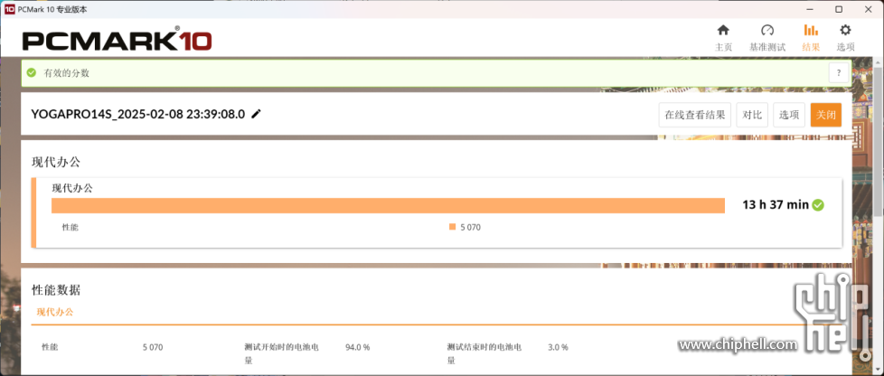Click the vertical scrollbar thumb on the right

[x=879, y=141]
